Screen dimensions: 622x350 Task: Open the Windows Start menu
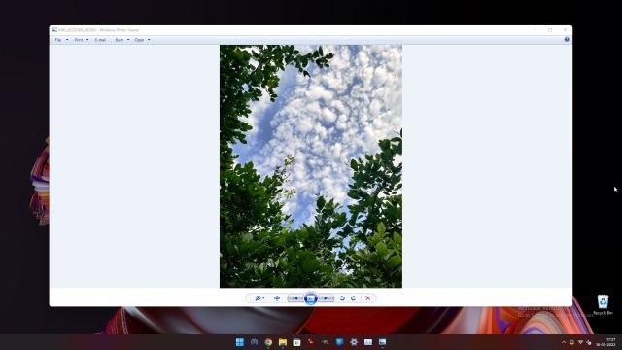click(x=240, y=342)
